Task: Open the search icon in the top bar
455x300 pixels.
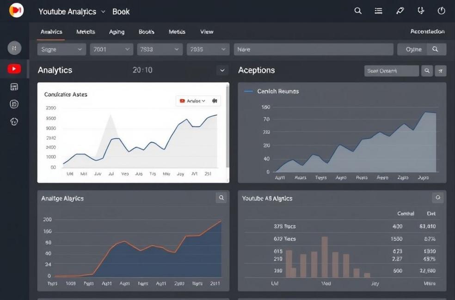Action: pos(358,11)
